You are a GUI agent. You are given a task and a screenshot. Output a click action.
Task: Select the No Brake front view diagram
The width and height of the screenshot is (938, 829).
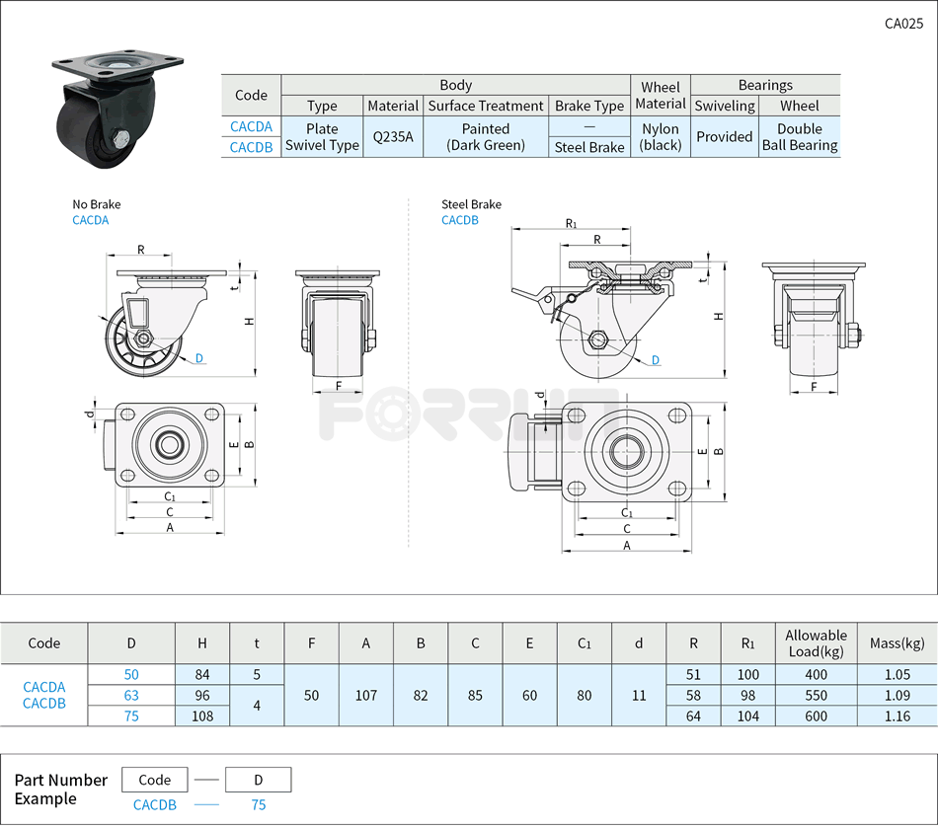[x=336, y=321]
